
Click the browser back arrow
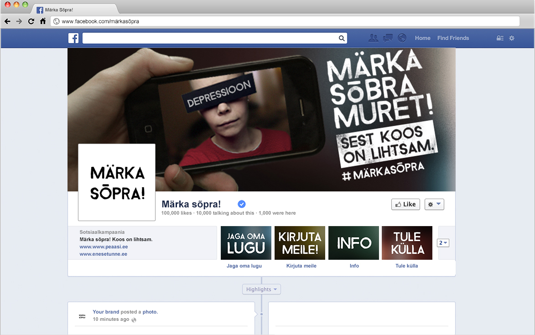point(7,21)
